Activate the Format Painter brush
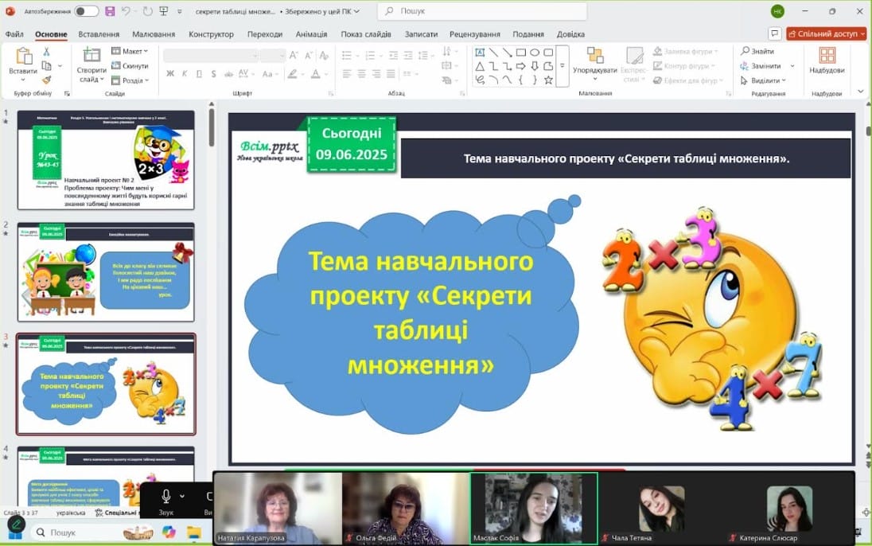 47,80
